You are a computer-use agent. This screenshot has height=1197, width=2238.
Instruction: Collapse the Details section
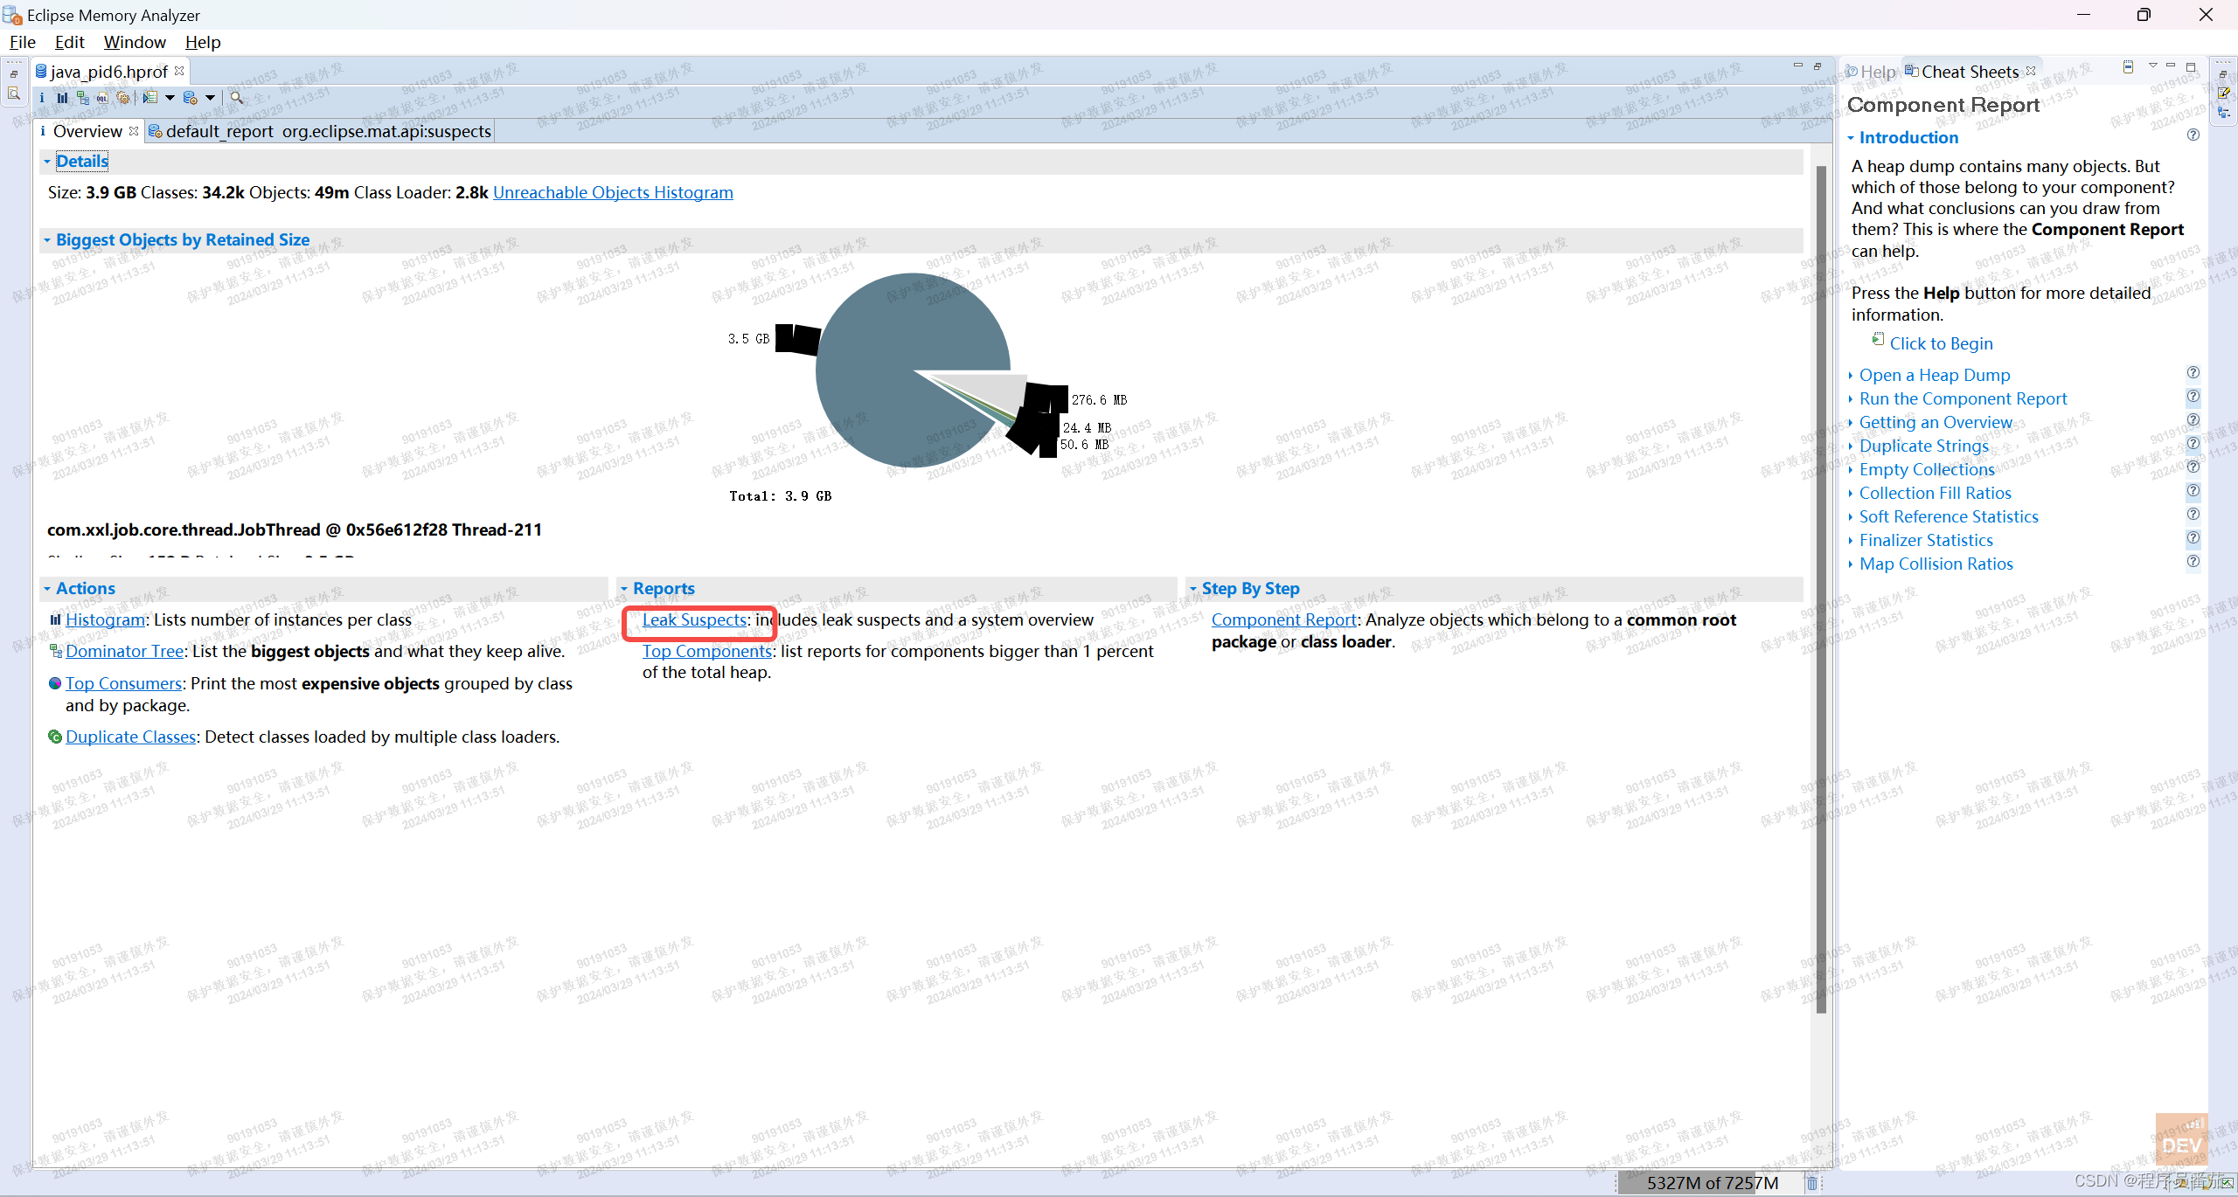(x=48, y=161)
